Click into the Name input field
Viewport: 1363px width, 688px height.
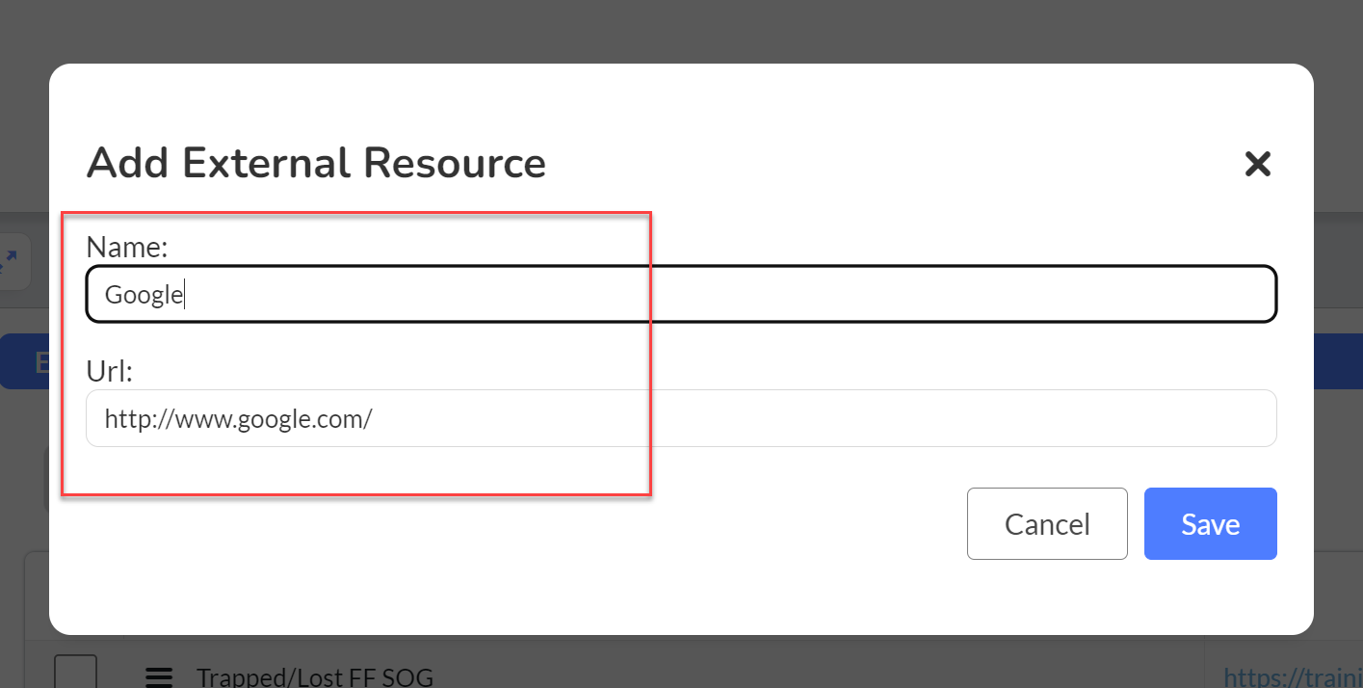681,294
